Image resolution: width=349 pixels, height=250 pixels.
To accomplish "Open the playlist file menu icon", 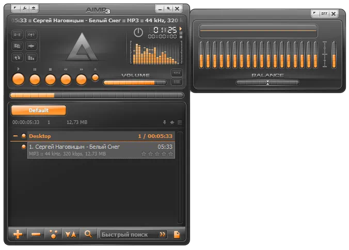I will point(177,235).
